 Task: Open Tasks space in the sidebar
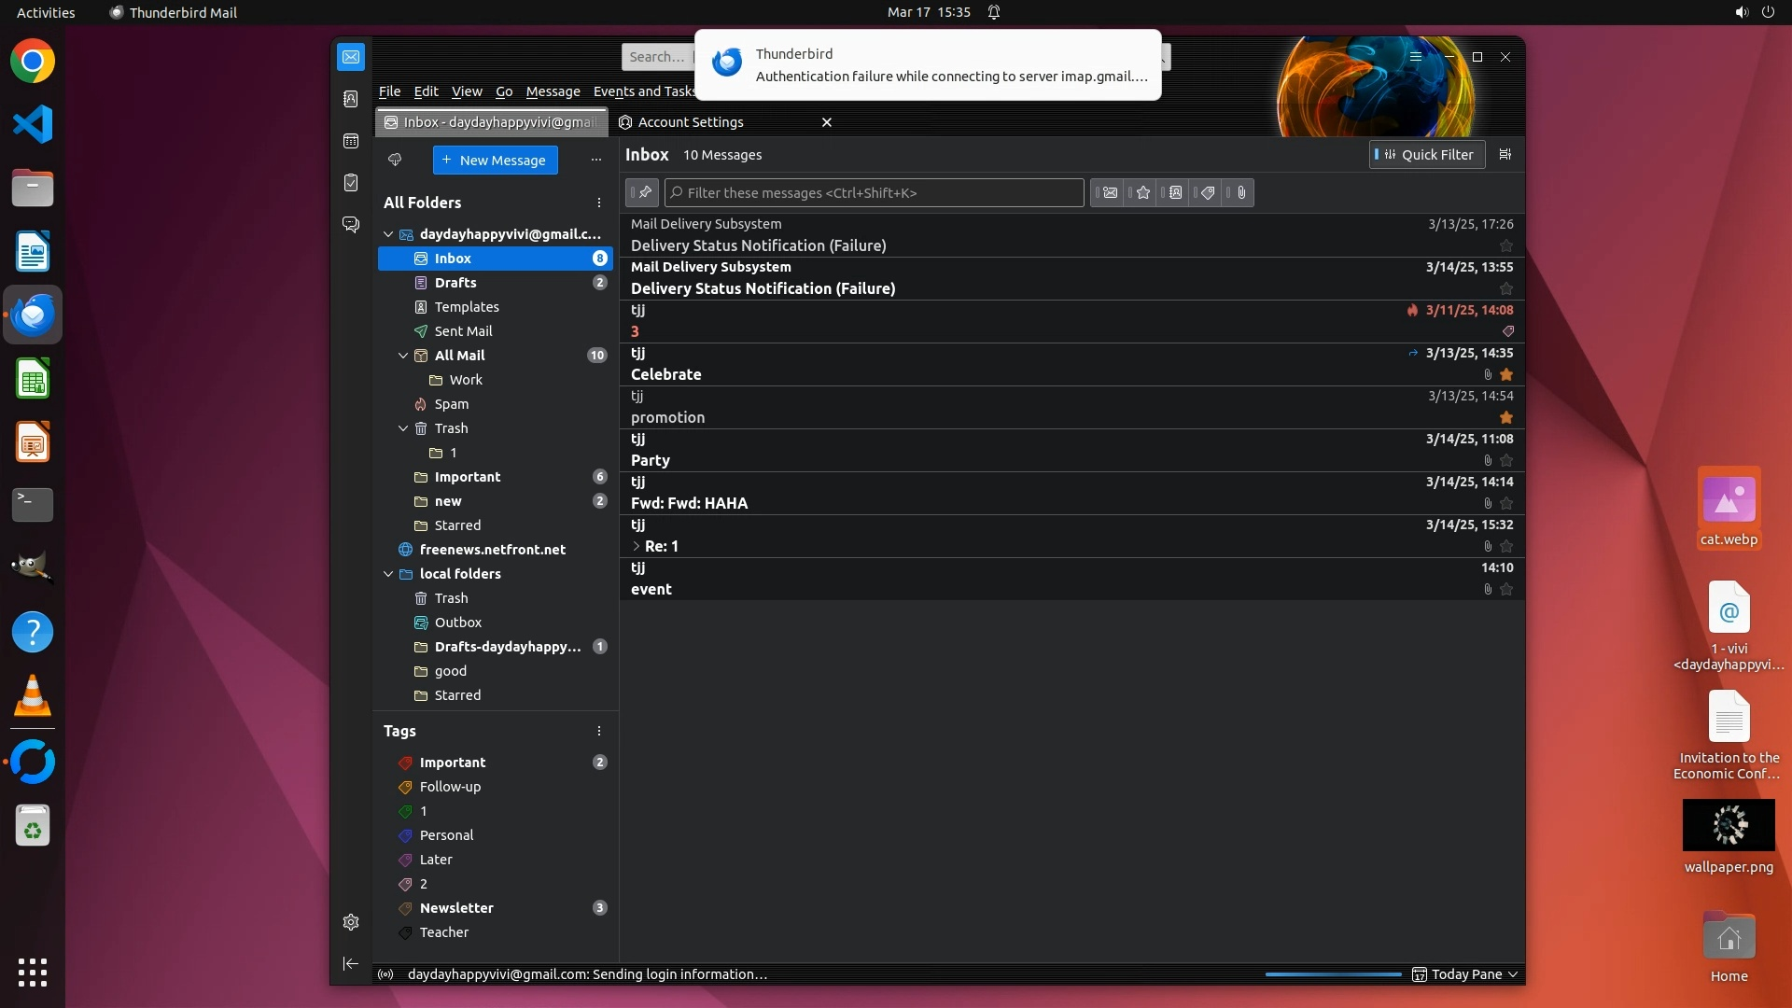tap(351, 183)
